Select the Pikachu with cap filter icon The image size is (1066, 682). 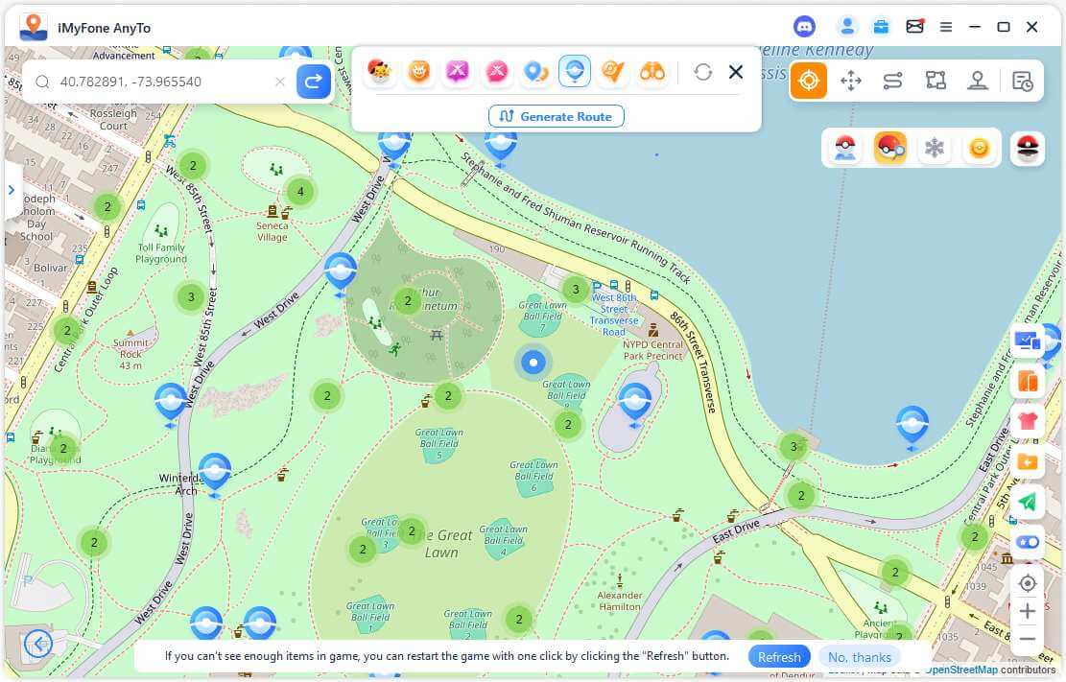coord(379,71)
